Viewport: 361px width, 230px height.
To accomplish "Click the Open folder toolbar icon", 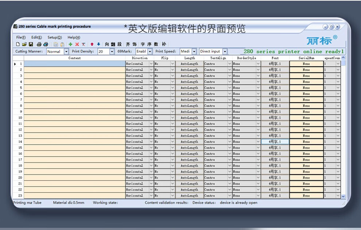I will [x=24, y=44].
